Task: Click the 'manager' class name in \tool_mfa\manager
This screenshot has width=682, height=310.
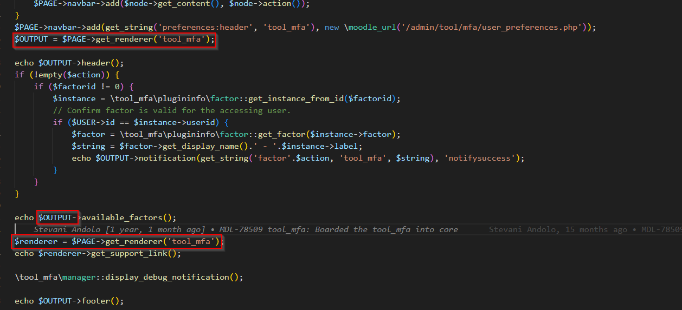Action: coord(79,277)
